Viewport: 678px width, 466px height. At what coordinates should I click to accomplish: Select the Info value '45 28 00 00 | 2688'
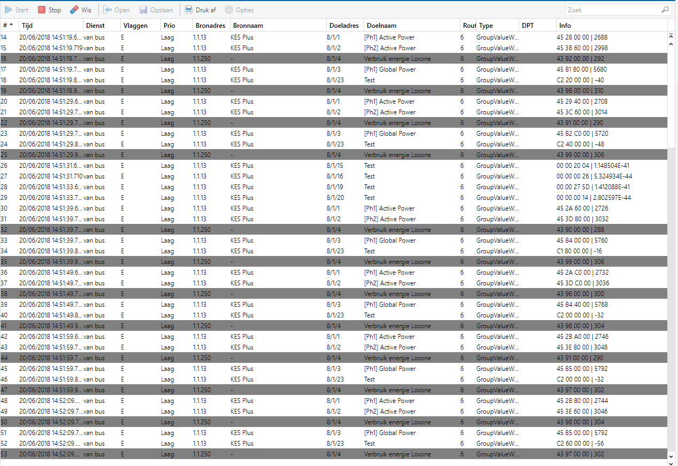click(582, 37)
